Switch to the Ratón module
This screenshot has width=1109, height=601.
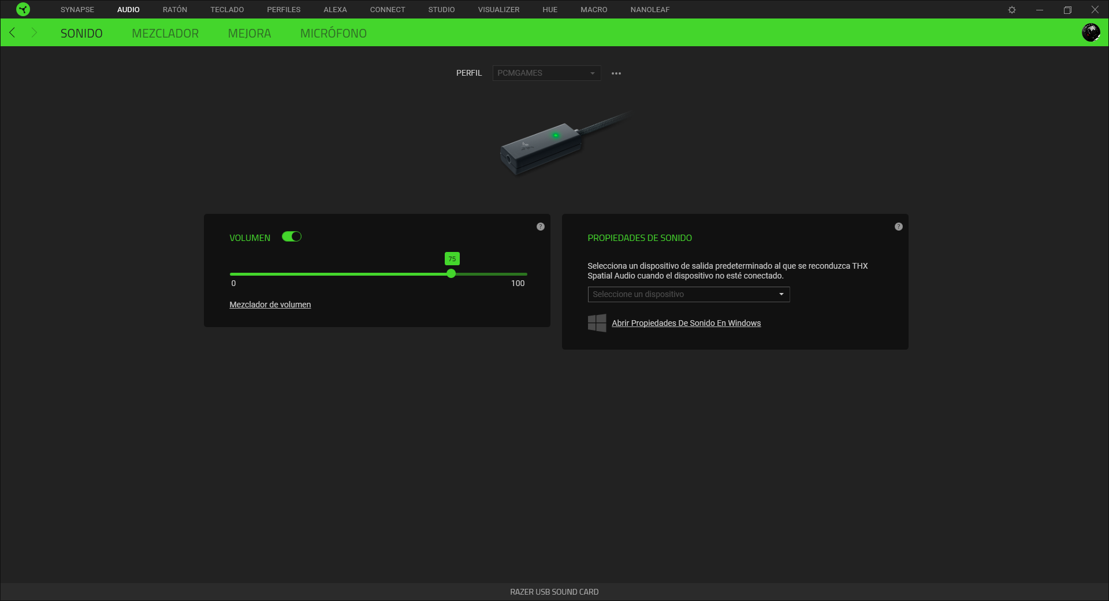(x=175, y=10)
